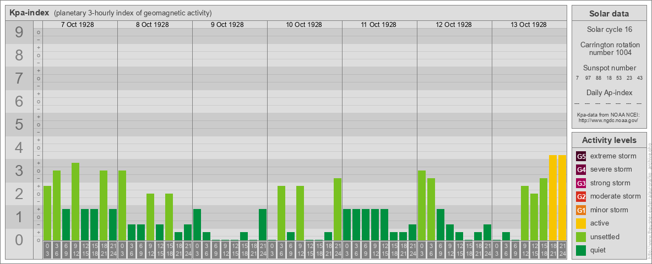This screenshot has height=264, width=652.
Task: Click the G3 strong storm icon
Action: (581, 183)
